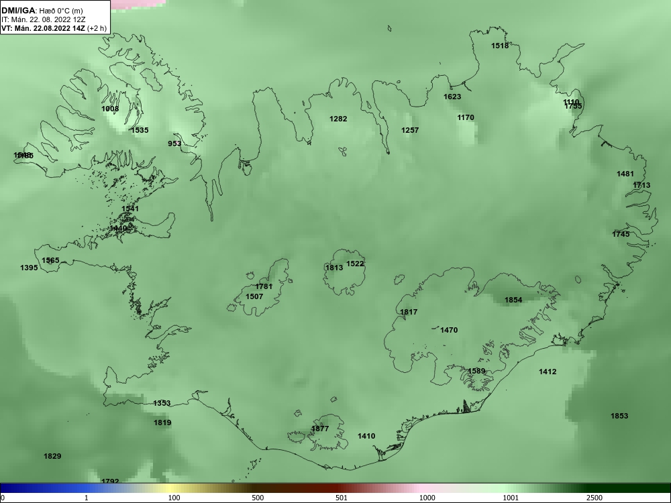The width and height of the screenshot is (671, 503).
Task: Click the 1781 height label
Action: coord(264,286)
